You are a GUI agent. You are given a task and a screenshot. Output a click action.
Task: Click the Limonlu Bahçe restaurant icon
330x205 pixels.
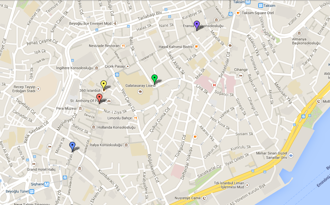[x=135, y=118]
